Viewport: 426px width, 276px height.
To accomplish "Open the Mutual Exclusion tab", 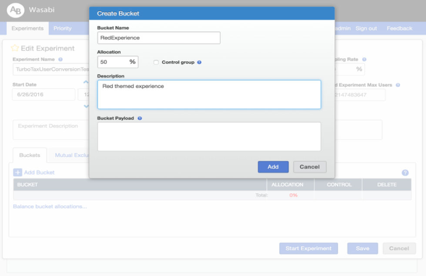I will 72,155.
